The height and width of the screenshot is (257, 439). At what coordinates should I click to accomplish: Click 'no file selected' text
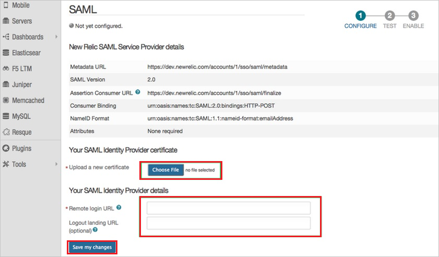(200, 170)
